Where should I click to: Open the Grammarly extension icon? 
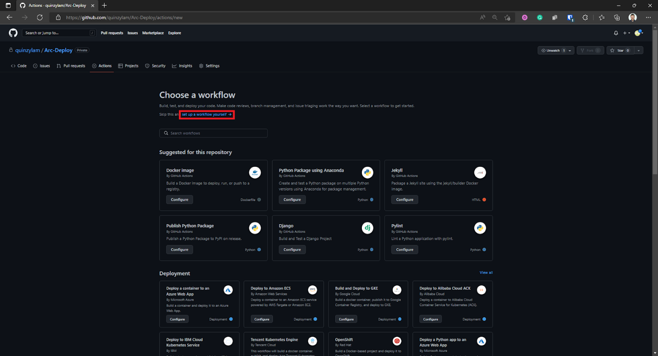click(x=540, y=17)
